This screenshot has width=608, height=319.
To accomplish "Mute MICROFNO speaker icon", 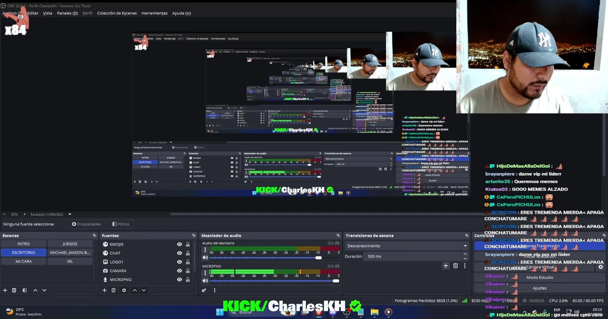I will (205, 280).
